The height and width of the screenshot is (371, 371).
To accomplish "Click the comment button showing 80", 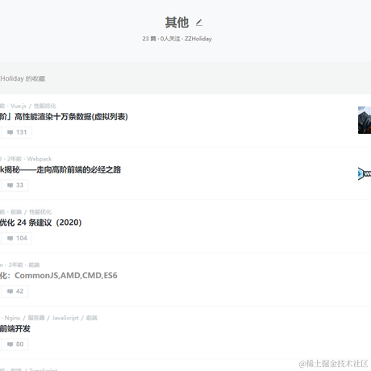I will point(15,344).
